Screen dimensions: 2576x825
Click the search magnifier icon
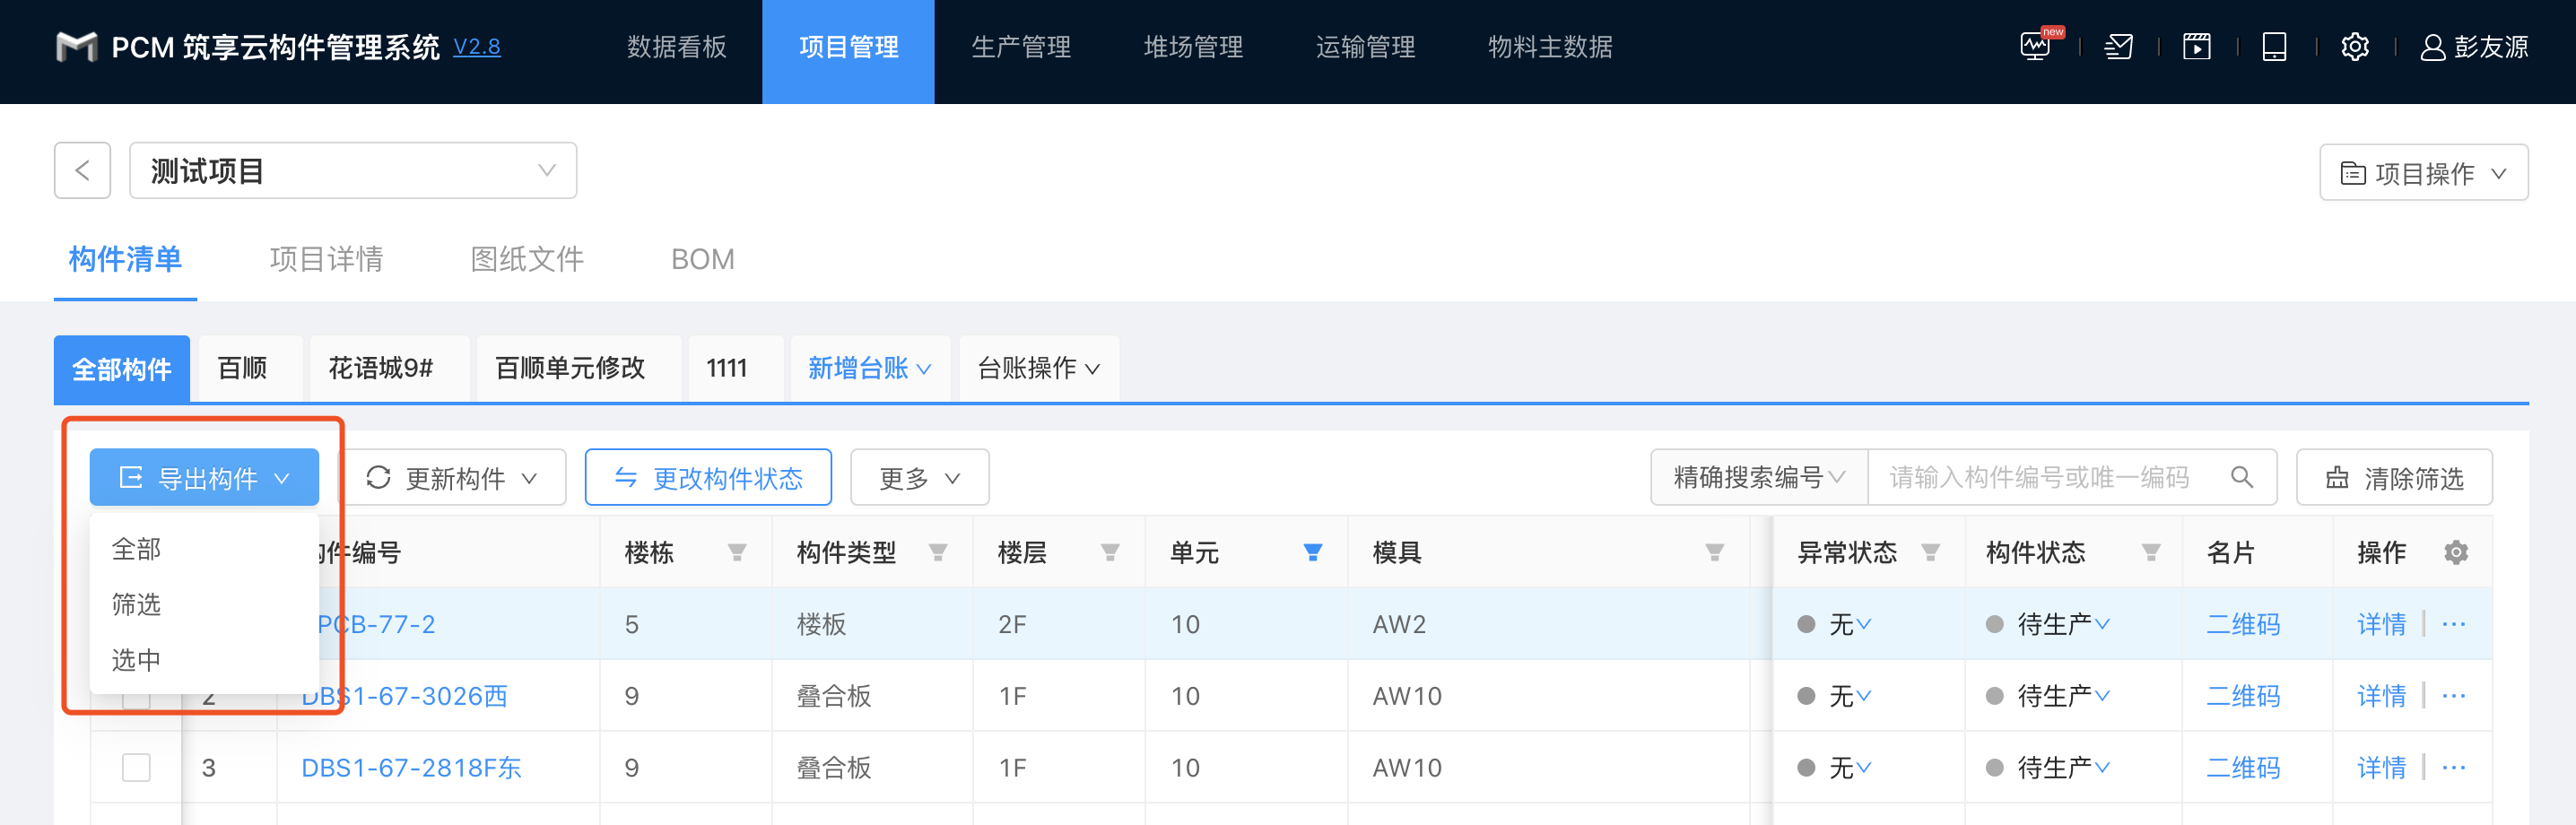pyautogui.click(x=2242, y=478)
